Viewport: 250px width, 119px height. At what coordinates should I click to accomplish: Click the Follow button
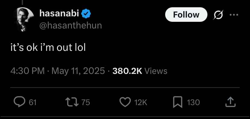pyautogui.click(x=186, y=15)
